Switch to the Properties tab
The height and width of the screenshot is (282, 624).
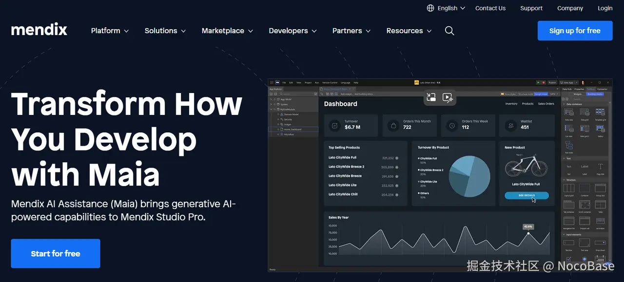tap(579, 89)
